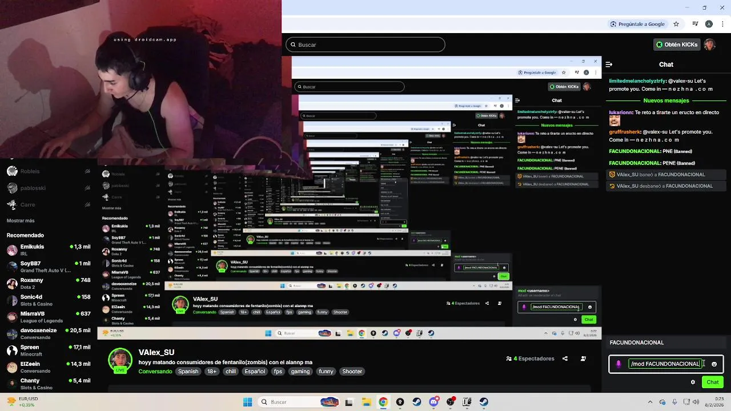The width and height of the screenshot is (731, 411).
Task: Open Chrome media control icon
Action: click(x=695, y=24)
